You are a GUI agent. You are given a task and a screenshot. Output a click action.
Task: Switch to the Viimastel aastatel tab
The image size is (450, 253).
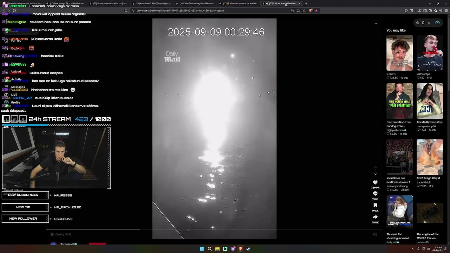click(238, 4)
